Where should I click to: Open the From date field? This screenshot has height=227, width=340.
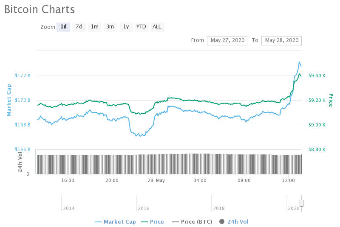click(227, 40)
